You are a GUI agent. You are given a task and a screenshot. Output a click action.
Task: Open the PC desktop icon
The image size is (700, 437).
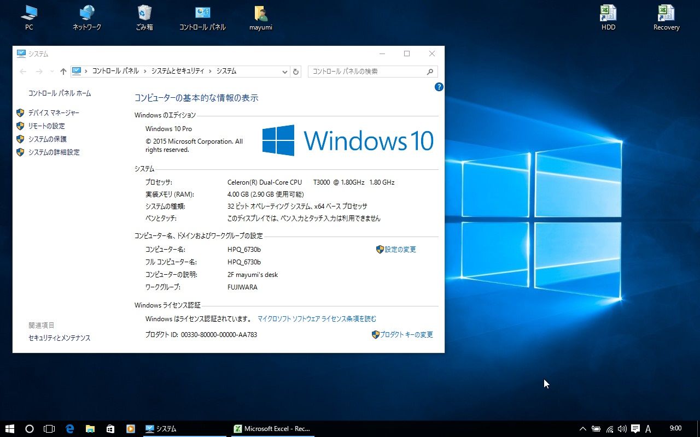tap(29, 17)
